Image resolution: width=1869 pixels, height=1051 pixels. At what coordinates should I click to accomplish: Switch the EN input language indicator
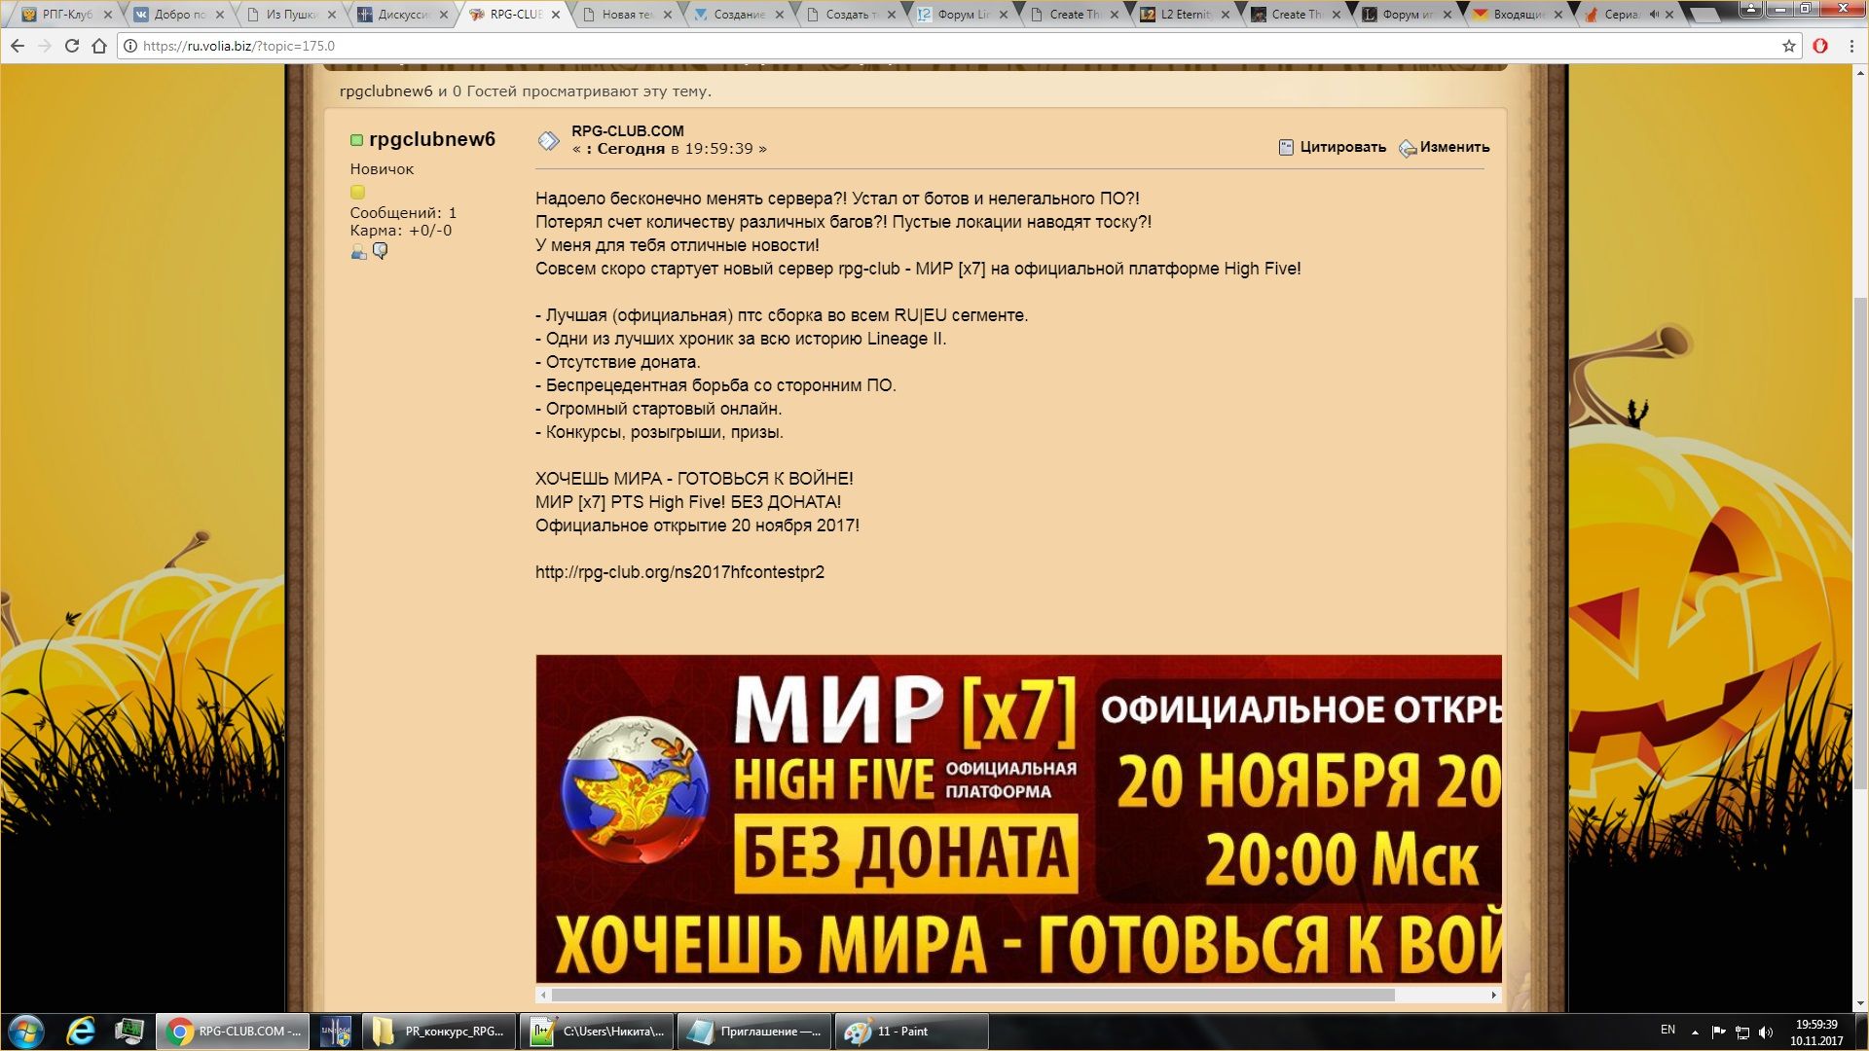(x=1667, y=1030)
